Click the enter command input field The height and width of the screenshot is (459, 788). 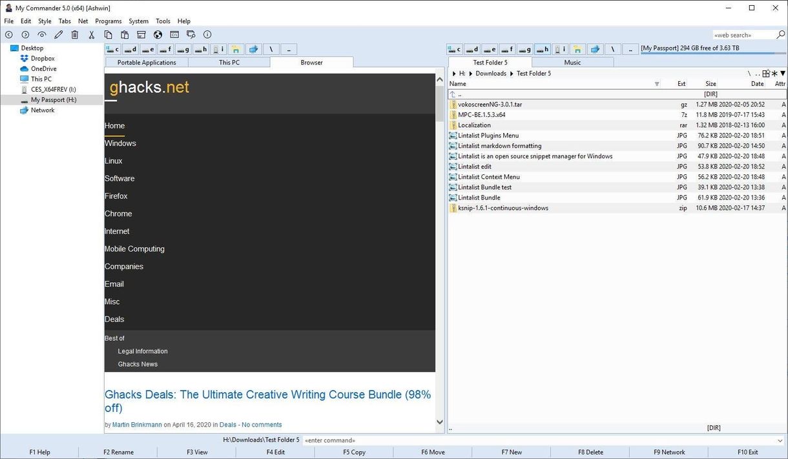coord(540,440)
